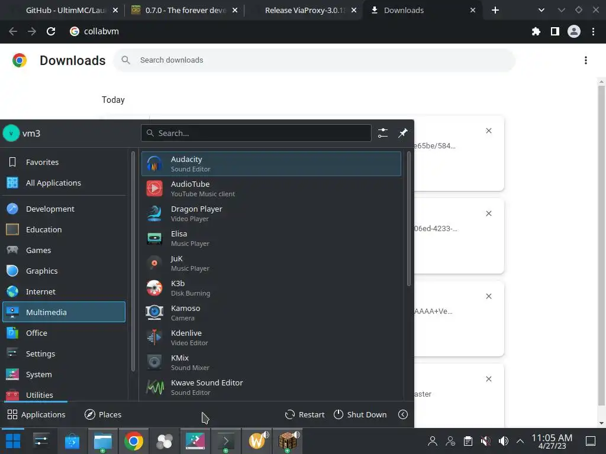Select Multimedia category
The height and width of the screenshot is (454, 606).
[64, 312]
